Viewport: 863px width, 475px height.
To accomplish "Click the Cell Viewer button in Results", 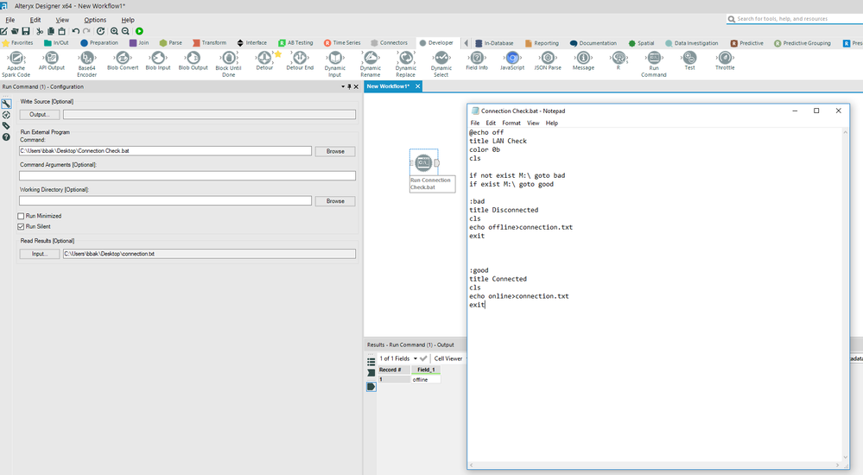I will pyautogui.click(x=448, y=358).
